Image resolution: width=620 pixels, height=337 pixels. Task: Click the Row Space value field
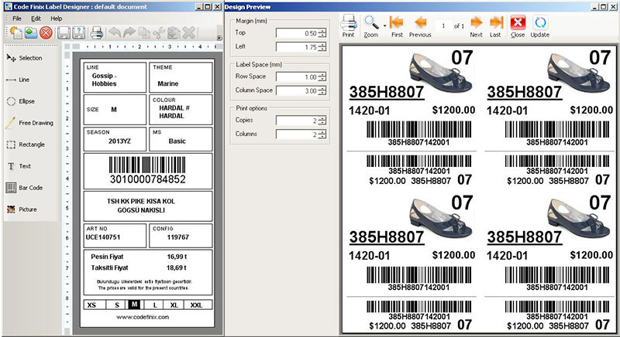pos(297,77)
